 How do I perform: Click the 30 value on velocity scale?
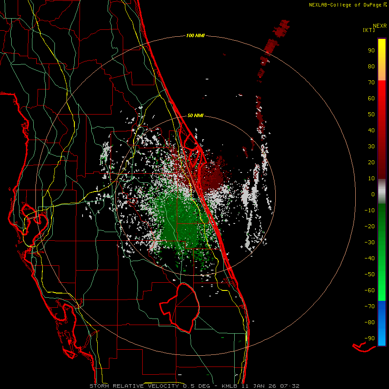coord(371,147)
